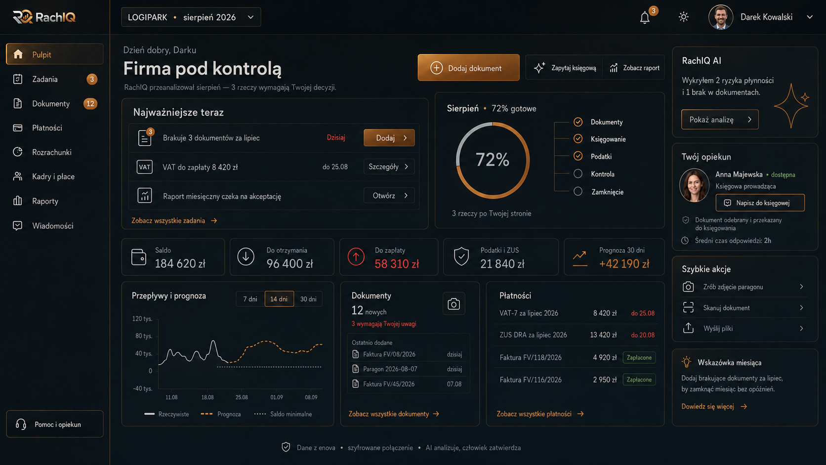Switch chart range to 30 dni
The image size is (826, 465).
tap(308, 299)
